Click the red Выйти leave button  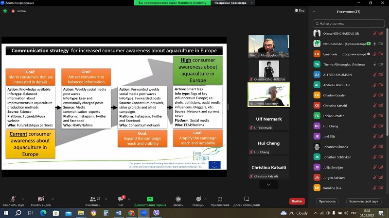297,201
